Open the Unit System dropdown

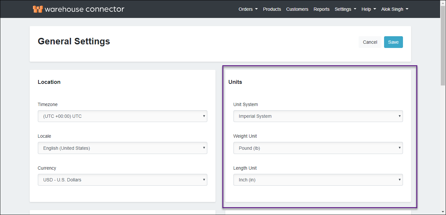point(318,116)
